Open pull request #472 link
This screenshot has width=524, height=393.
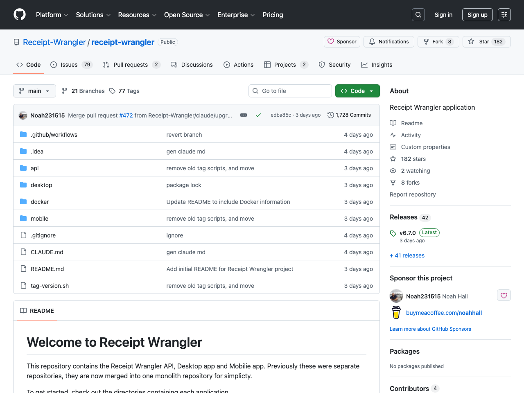[x=126, y=115]
